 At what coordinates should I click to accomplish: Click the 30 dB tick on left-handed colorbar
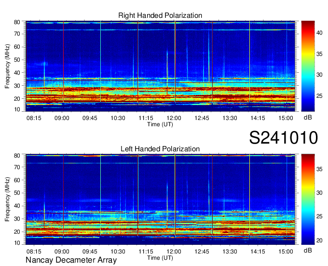pos(319,193)
